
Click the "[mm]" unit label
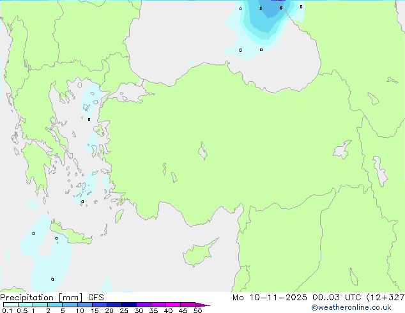pyautogui.click(x=70, y=298)
